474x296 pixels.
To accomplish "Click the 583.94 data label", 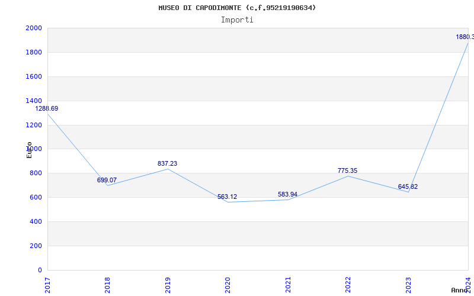I will pos(287,194).
